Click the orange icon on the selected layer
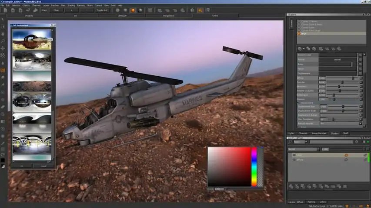This screenshot has width=371, height=208. pyautogui.click(x=346, y=155)
